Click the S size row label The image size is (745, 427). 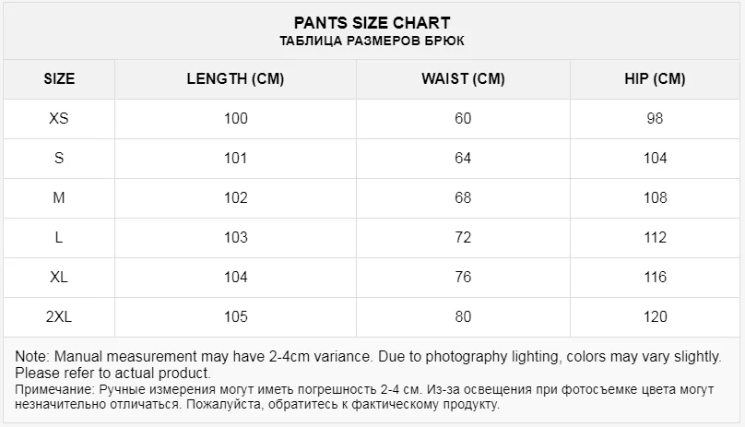(x=59, y=158)
